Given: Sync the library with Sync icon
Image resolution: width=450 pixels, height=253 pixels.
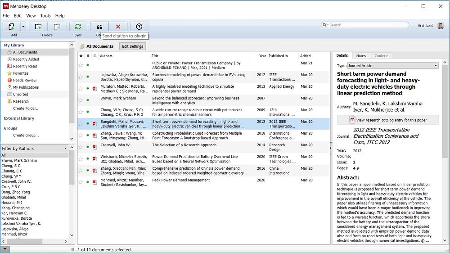Looking at the screenshot, I should pos(78,27).
